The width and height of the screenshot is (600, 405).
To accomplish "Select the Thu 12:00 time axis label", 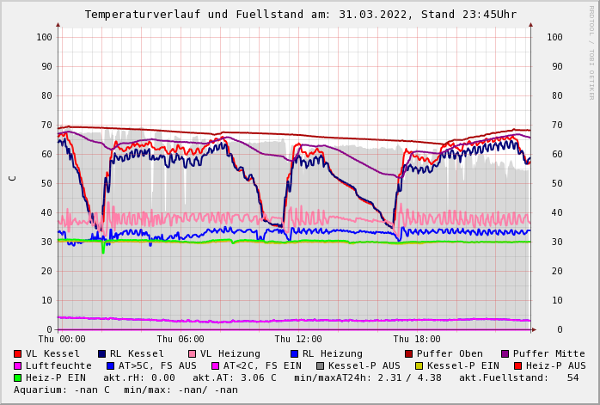I will coord(298,340).
